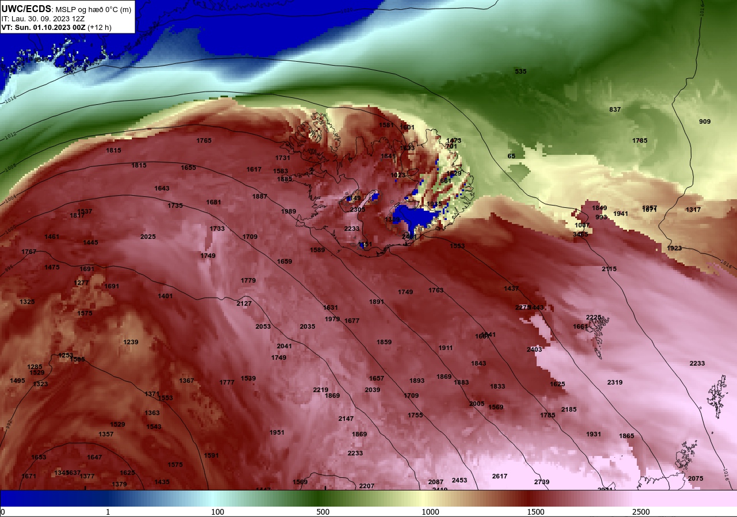Click the map value 1941

tap(621, 214)
